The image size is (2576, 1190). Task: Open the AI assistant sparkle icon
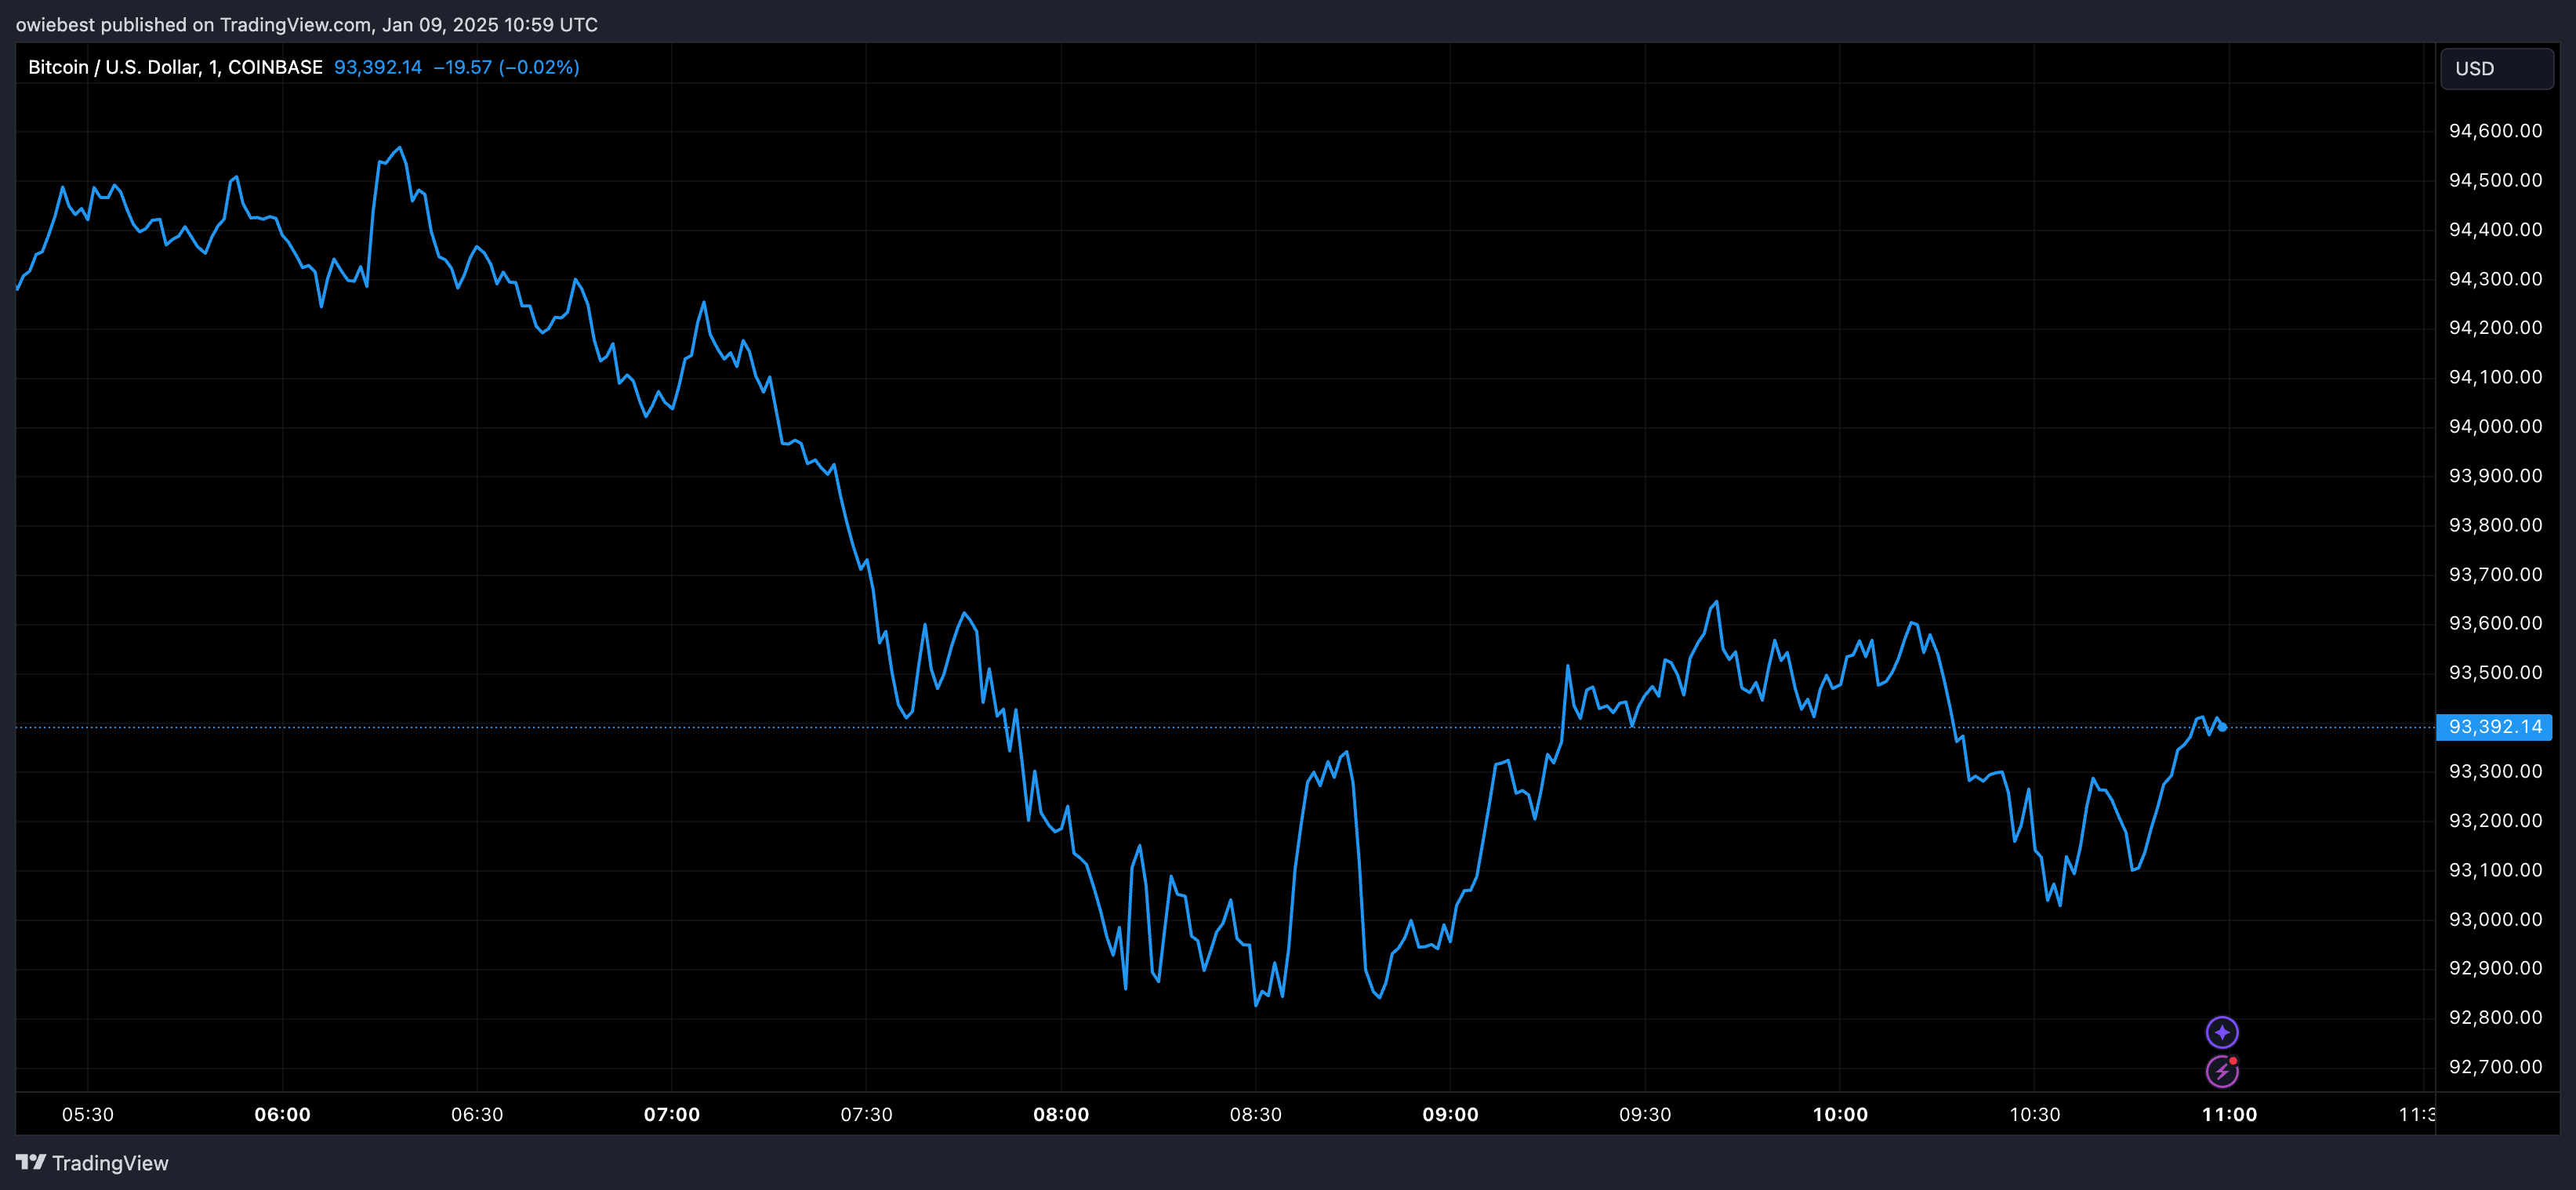pos(2222,1032)
